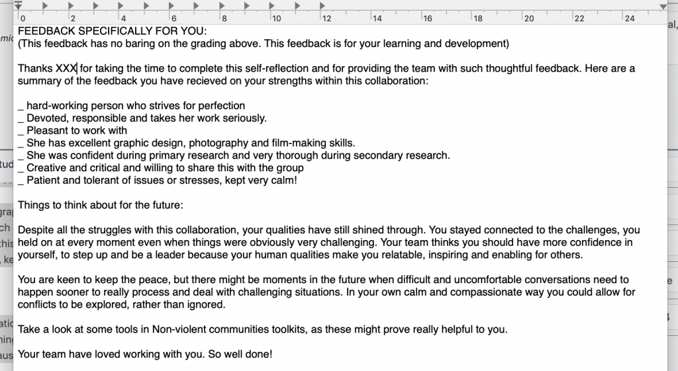The width and height of the screenshot is (678, 371).
Task: Click the 'Pleasant to work with' line
Action: pyautogui.click(x=73, y=130)
